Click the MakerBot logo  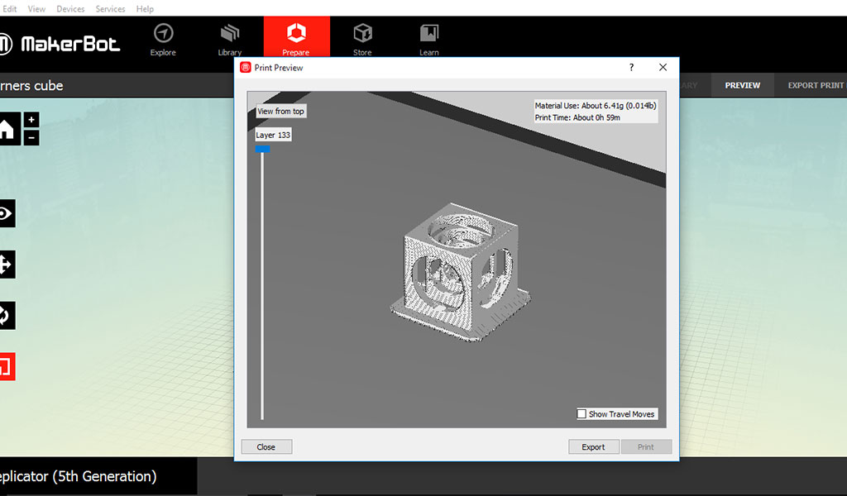coord(60,44)
